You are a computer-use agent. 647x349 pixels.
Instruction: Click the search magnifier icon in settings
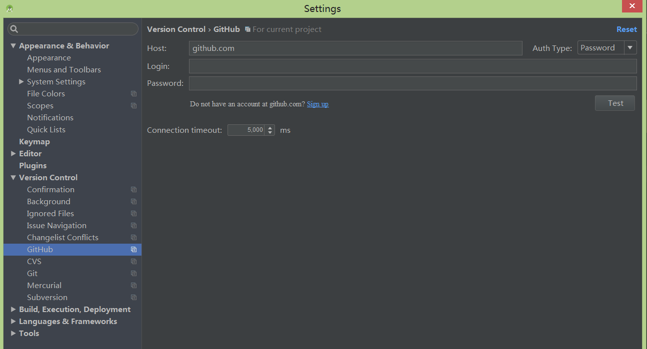pyautogui.click(x=14, y=29)
